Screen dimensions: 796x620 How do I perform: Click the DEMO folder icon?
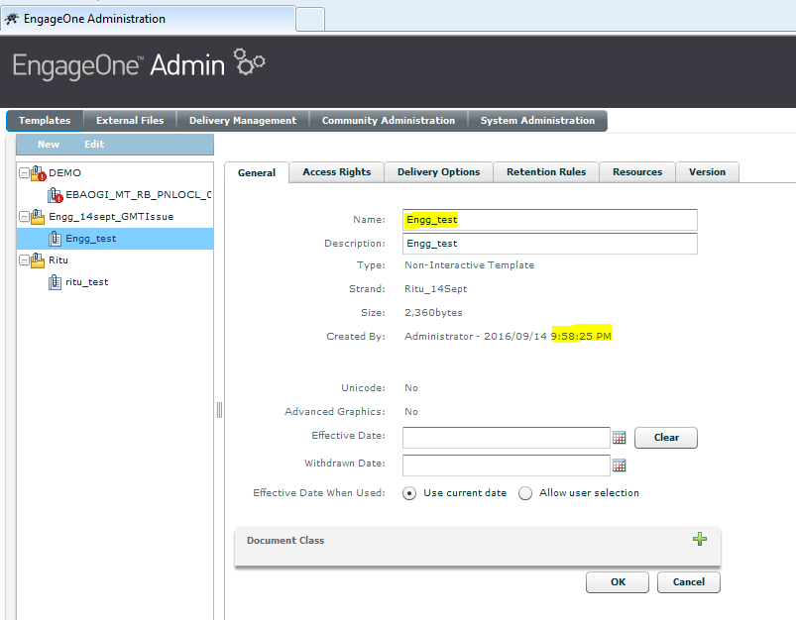38,173
